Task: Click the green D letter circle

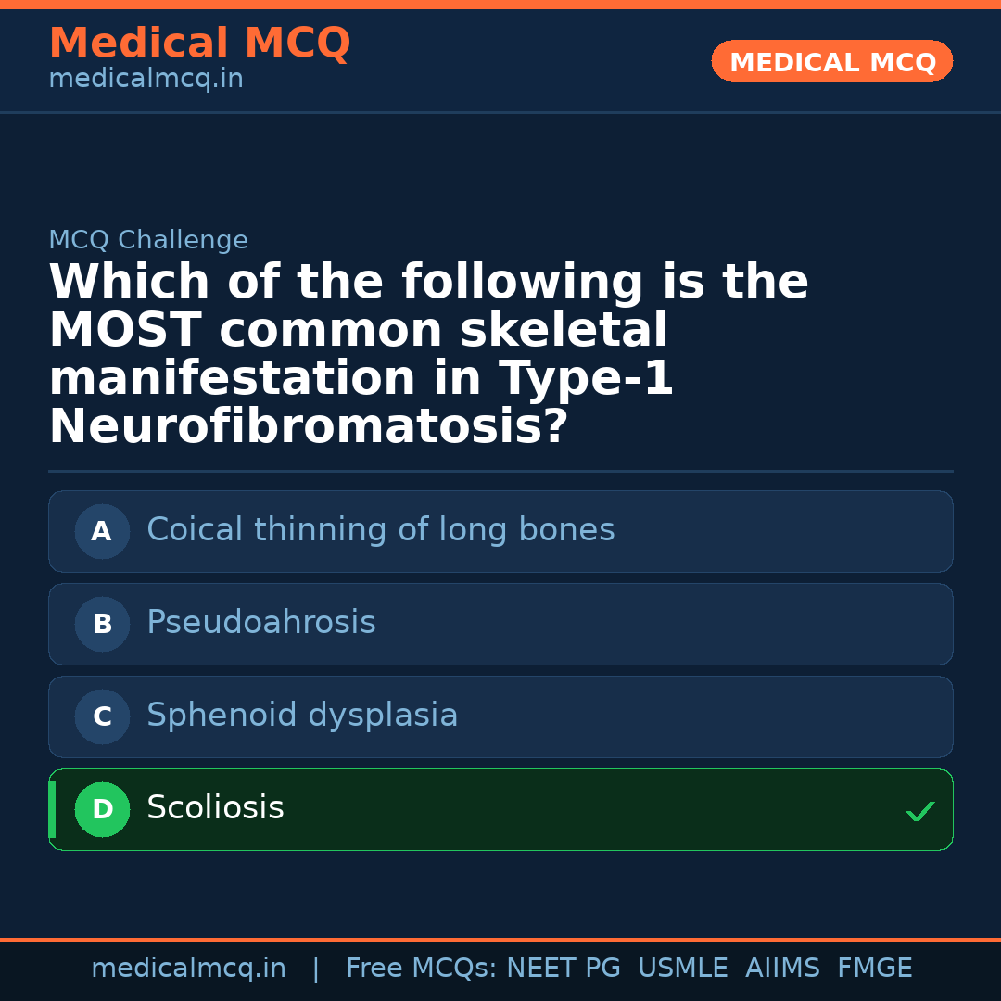Action: click(x=102, y=810)
